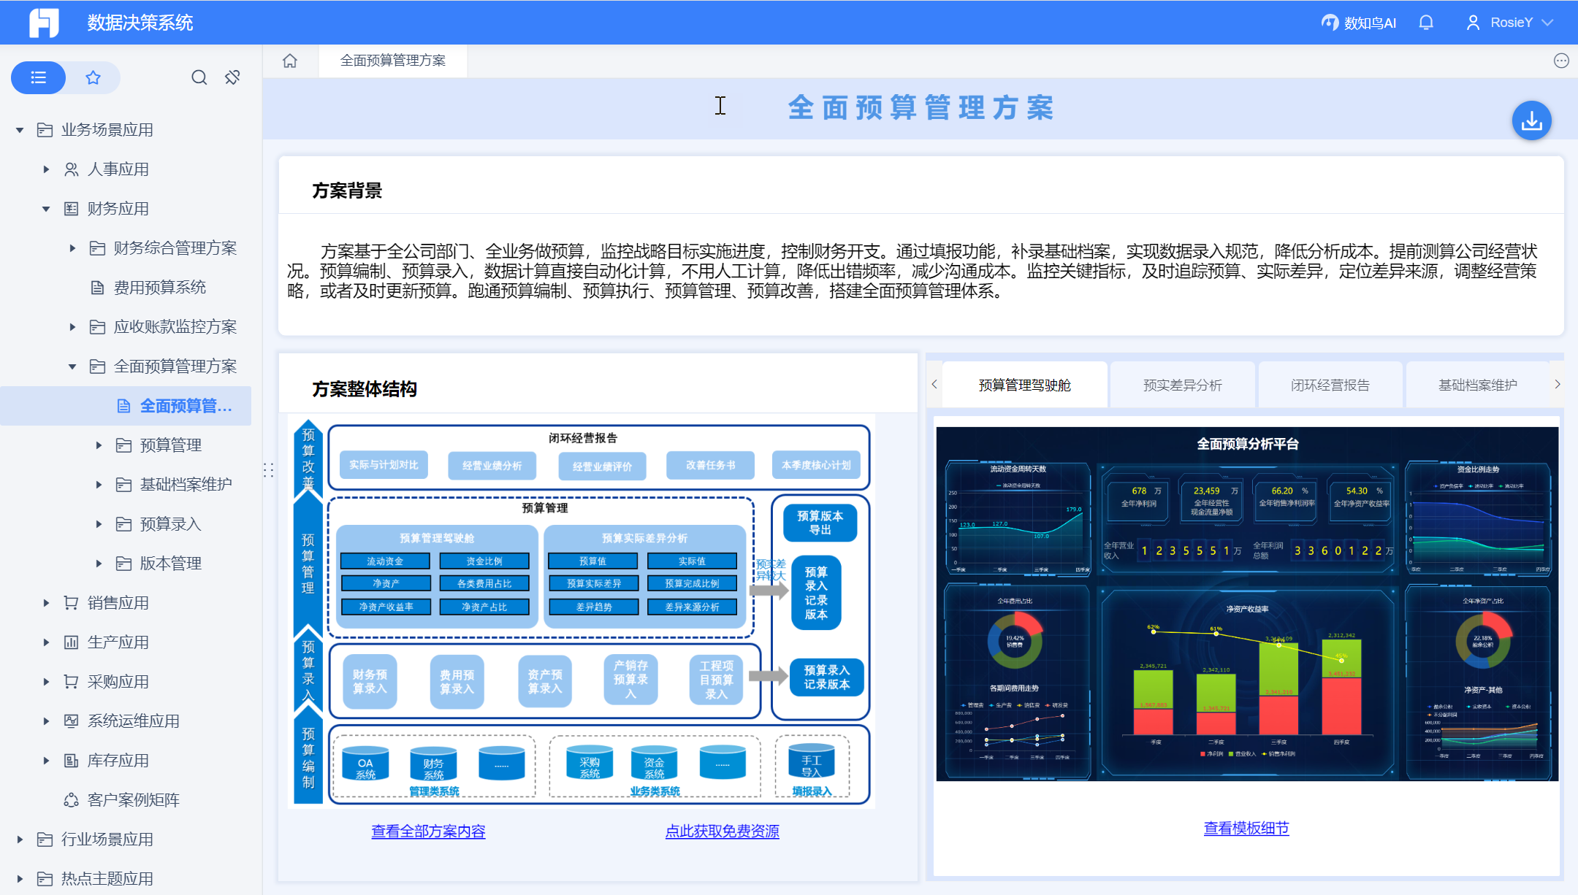Click the 点此获取免费资源 link
This screenshot has width=1578, height=895.
[x=722, y=831]
